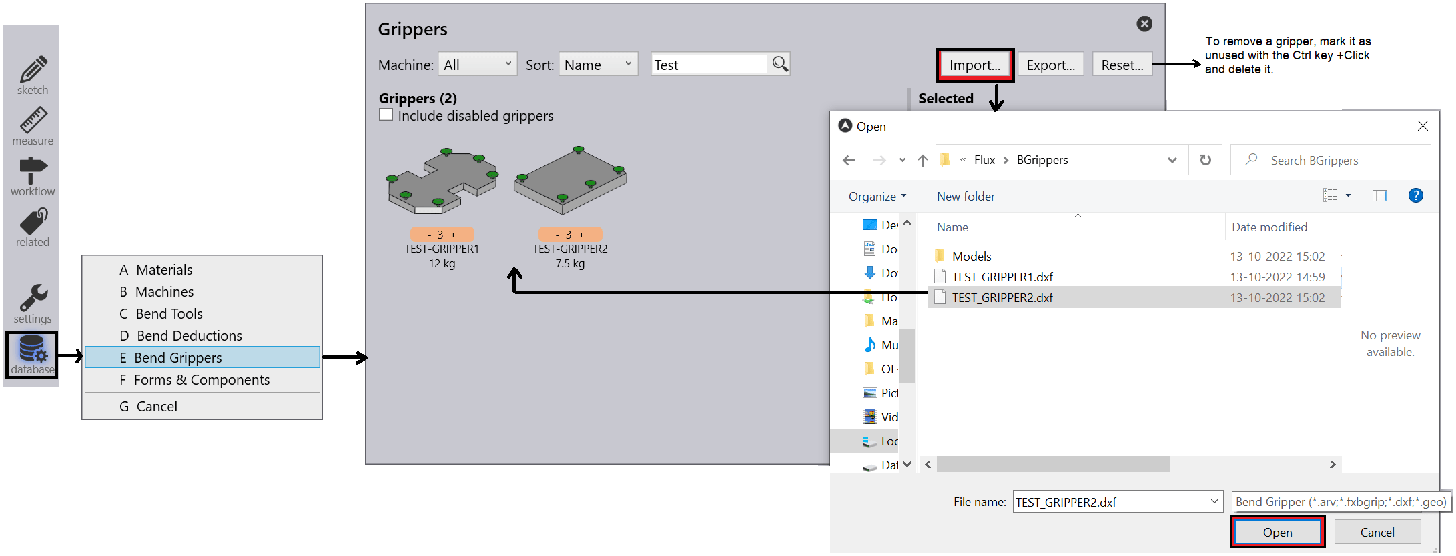The height and width of the screenshot is (556, 1456).
Task: Click the search magnifier in Grippers
Action: [779, 64]
